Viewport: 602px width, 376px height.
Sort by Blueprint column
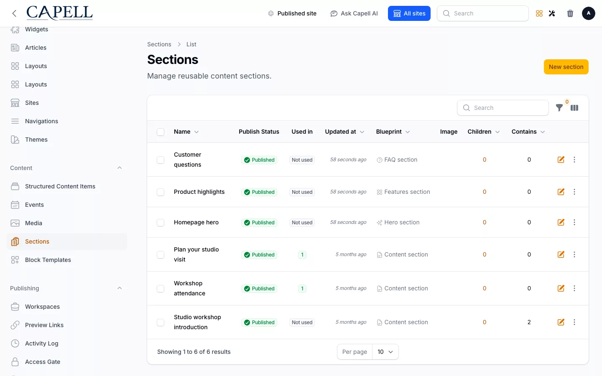pos(393,132)
